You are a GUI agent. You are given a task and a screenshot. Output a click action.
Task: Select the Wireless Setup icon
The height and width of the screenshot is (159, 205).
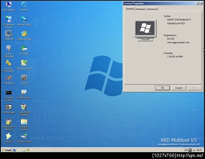24,138
